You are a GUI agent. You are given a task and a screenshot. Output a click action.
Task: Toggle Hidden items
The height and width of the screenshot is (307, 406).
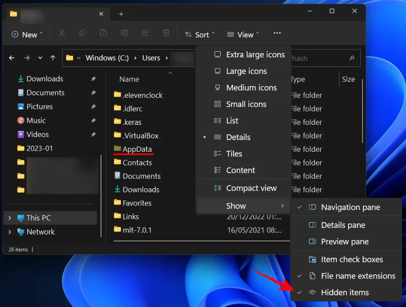[346, 293]
